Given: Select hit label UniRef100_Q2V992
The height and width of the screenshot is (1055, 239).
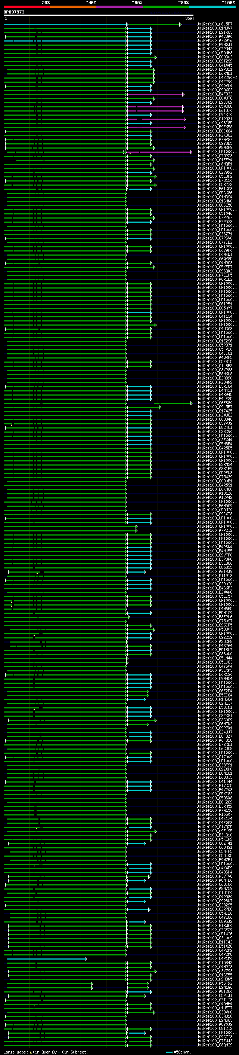Looking at the screenshot, I should click(214, 173).
